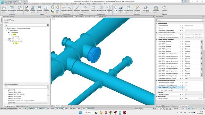
Task: Open Оформление ribbon tab
Action: pos(36,4)
